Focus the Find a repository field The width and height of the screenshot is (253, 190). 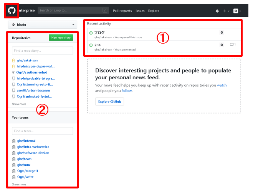[x=43, y=51]
